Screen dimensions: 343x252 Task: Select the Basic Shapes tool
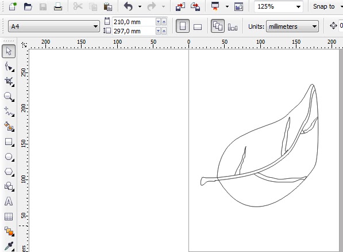9,186
